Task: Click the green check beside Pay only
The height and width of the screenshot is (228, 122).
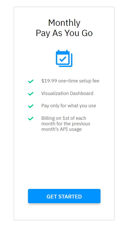Action: tap(31, 106)
